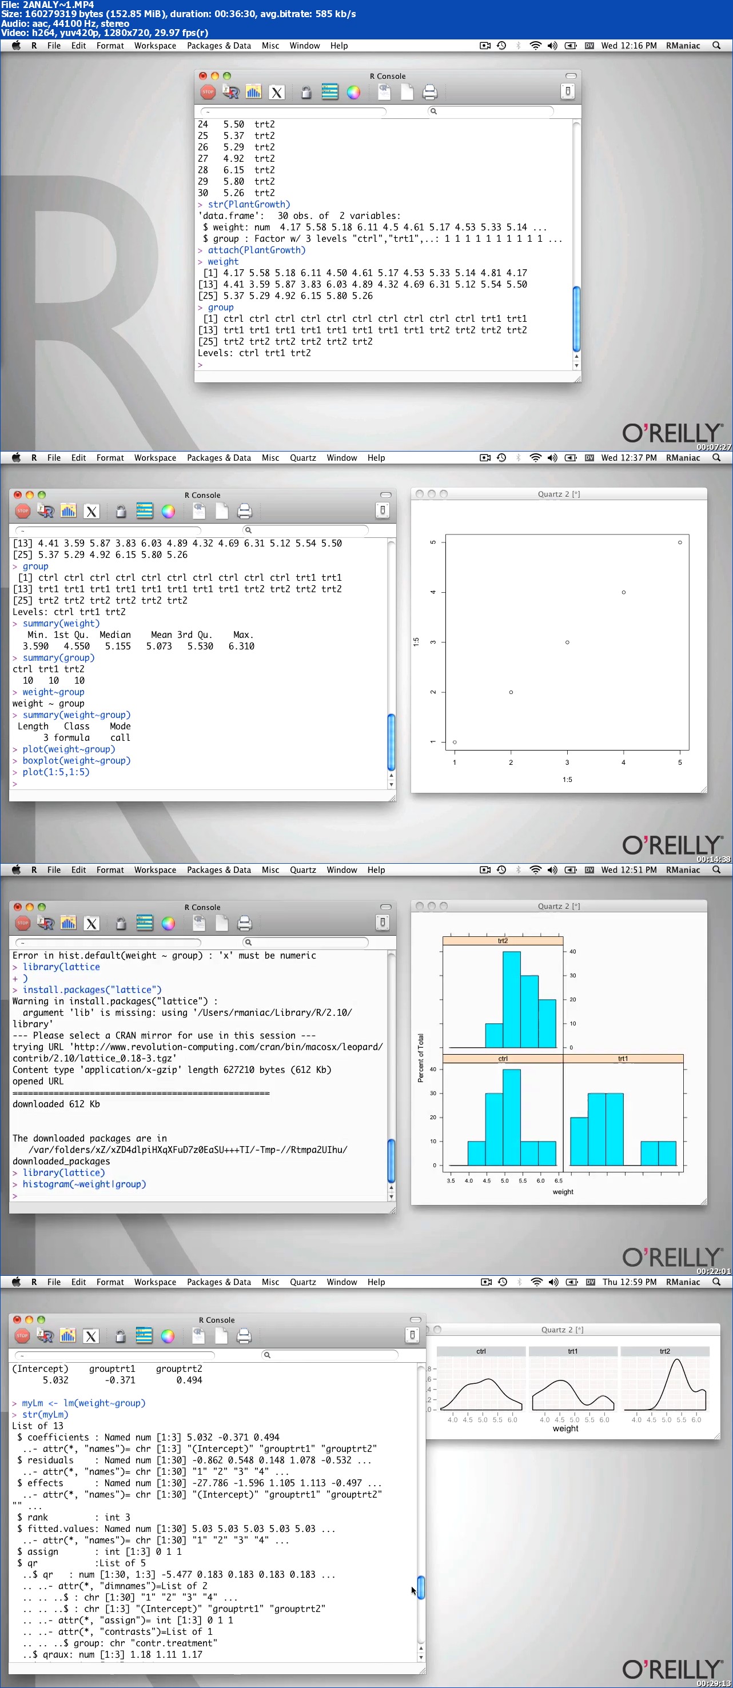Click working directory field in the 12:37 PM console
The height and width of the screenshot is (1688, 733).
(x=107, y=530)
